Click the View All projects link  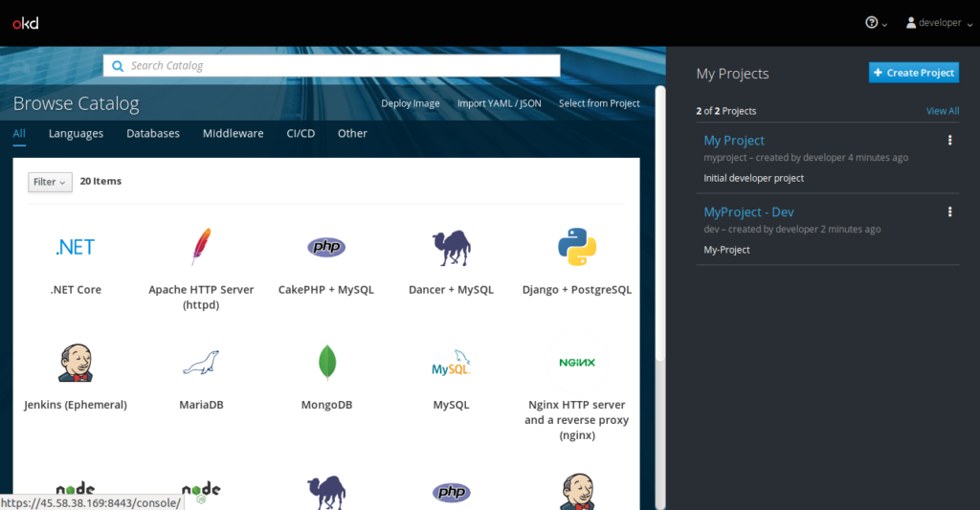click(943, 111)
